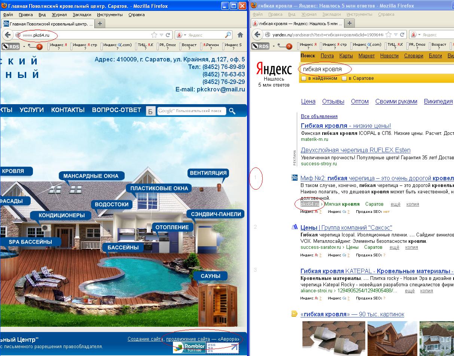Open the first roofing shingles image thumbnail
This screenshot has height=356, width=454.
coord(333,338)
